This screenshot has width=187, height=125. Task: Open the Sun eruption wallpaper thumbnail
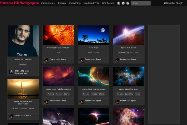58,35
